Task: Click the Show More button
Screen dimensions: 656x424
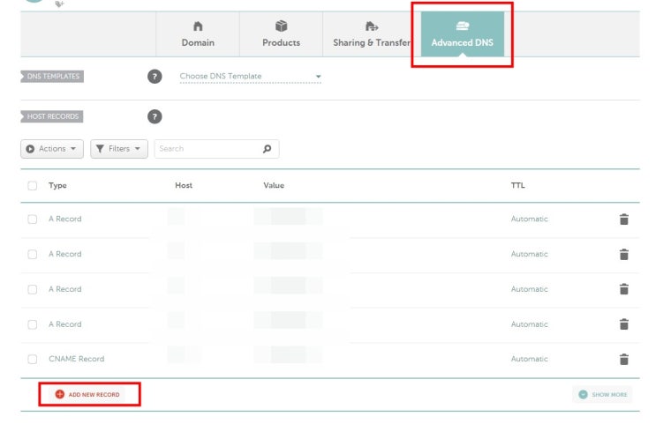Action: [602, 394]
